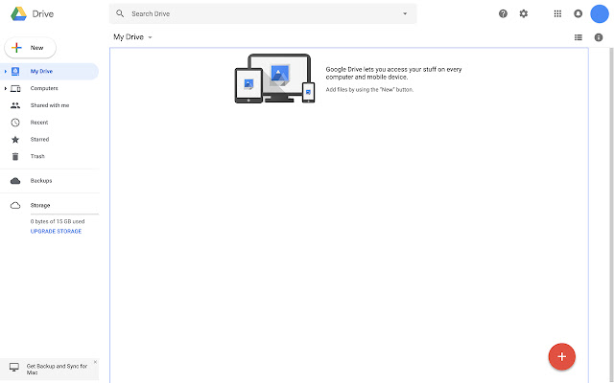Expand the My Drive tree arrow
Screen dimensions: 614x383
coord(5,72)
